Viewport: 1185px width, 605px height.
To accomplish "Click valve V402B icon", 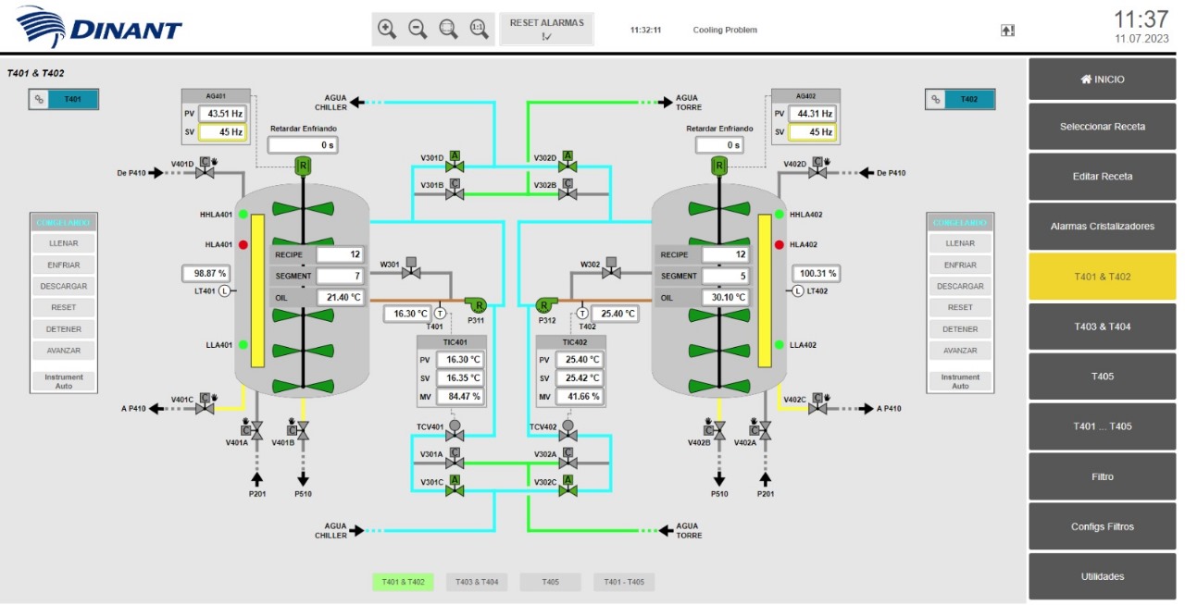I will coord(716,430).
